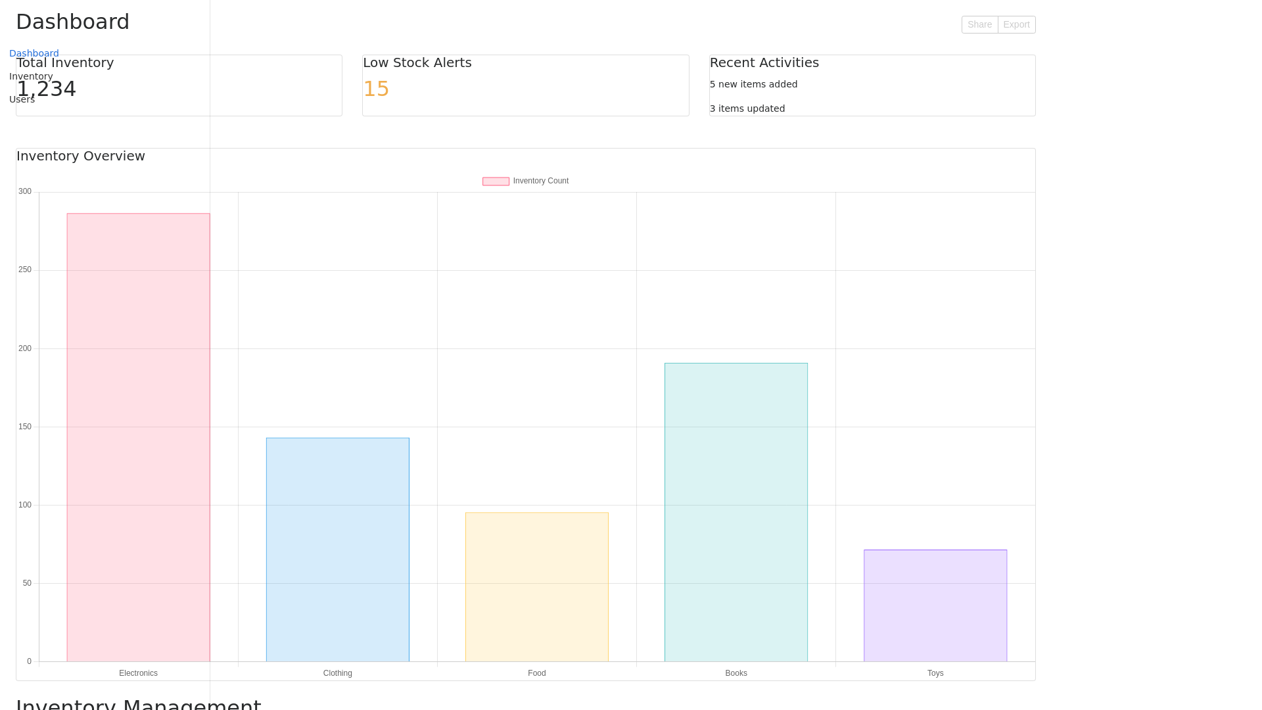Click the Books bar in the chart
Image resolution: width=1262 pixels, height=710 pixels.
[x=736, y=512]
